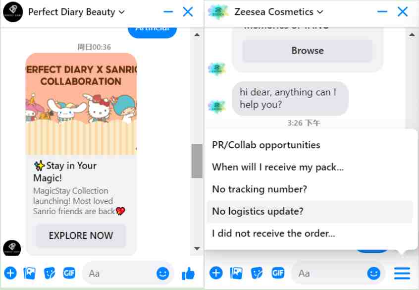Image resolution: width=419 pixels, height=290 pixels.
Task: Click the Browse button in Zeesea chat
Action: click(x=307, y=51)
